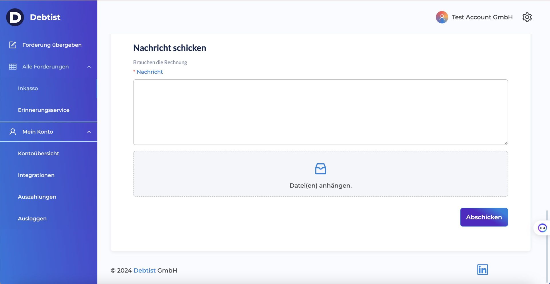Click the user avatar icon
Screen dimensions: 550x284
[442, 17]
